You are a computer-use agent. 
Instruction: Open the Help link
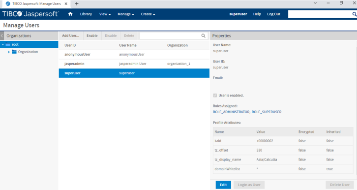pyautogui.click(x=257, y=14)
